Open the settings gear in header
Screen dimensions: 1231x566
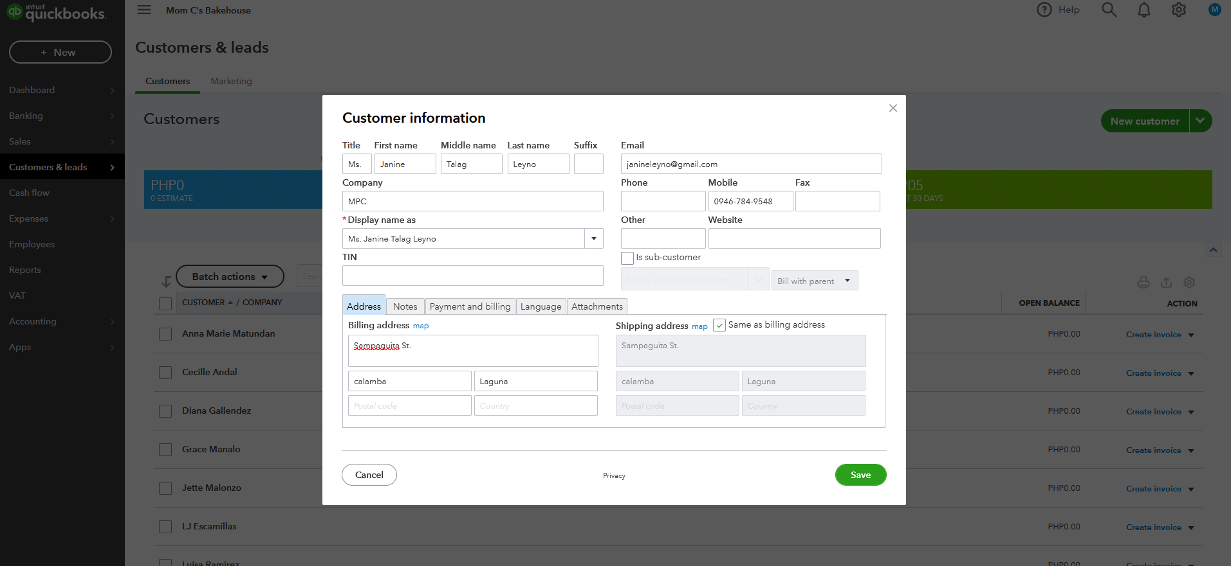click(1178, 10)
